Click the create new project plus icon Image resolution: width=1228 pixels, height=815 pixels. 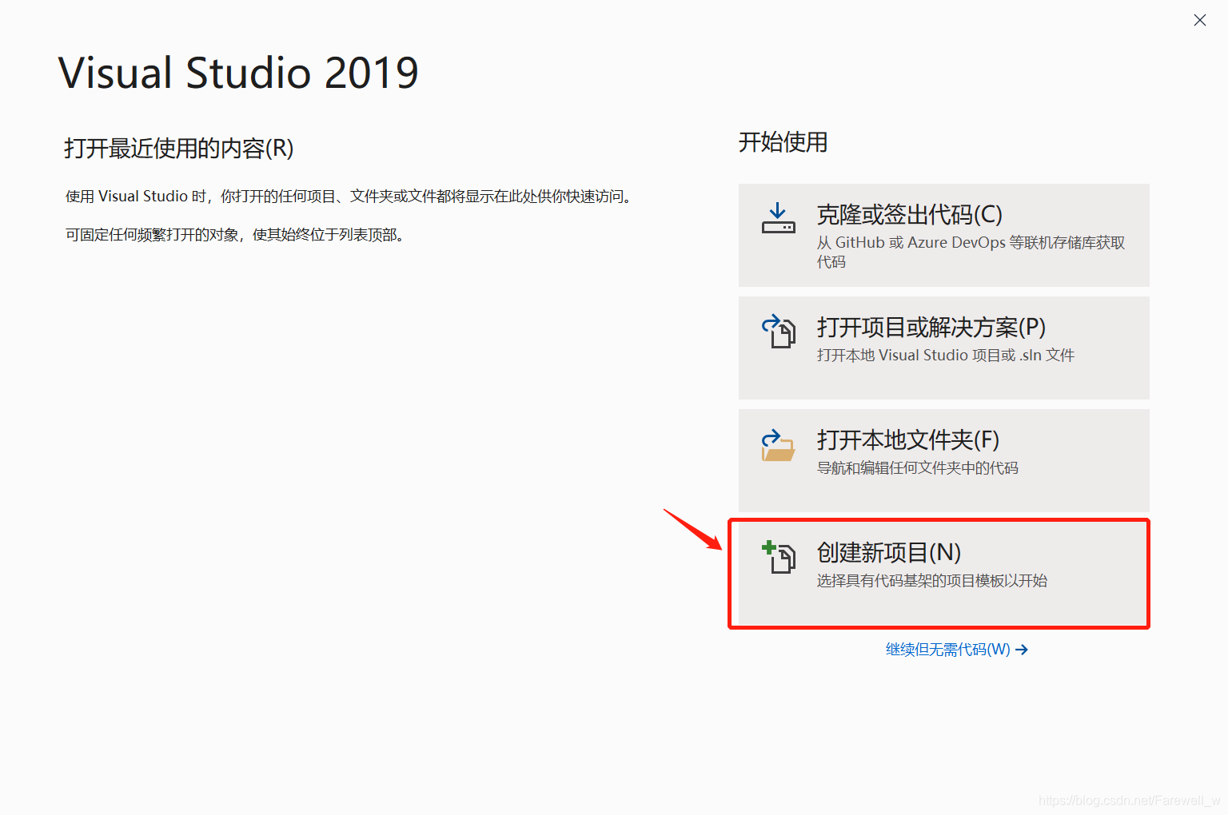[779, 557]
